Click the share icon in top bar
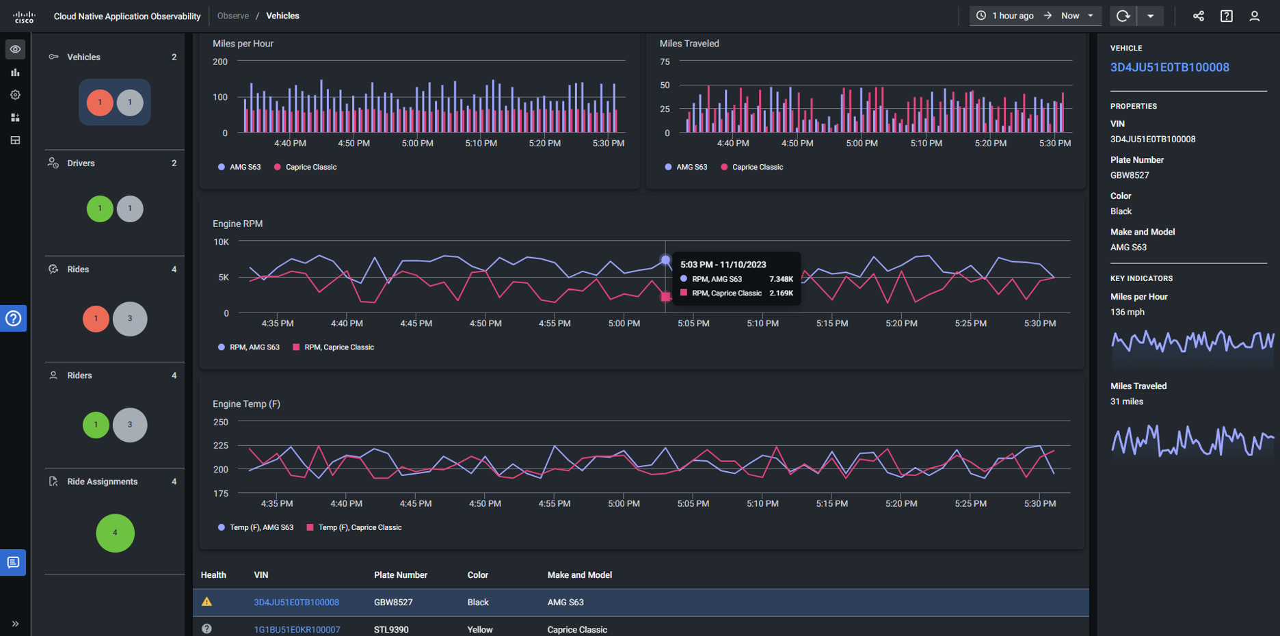This screenshot has width=1280, height=636. pos(1199,16)
